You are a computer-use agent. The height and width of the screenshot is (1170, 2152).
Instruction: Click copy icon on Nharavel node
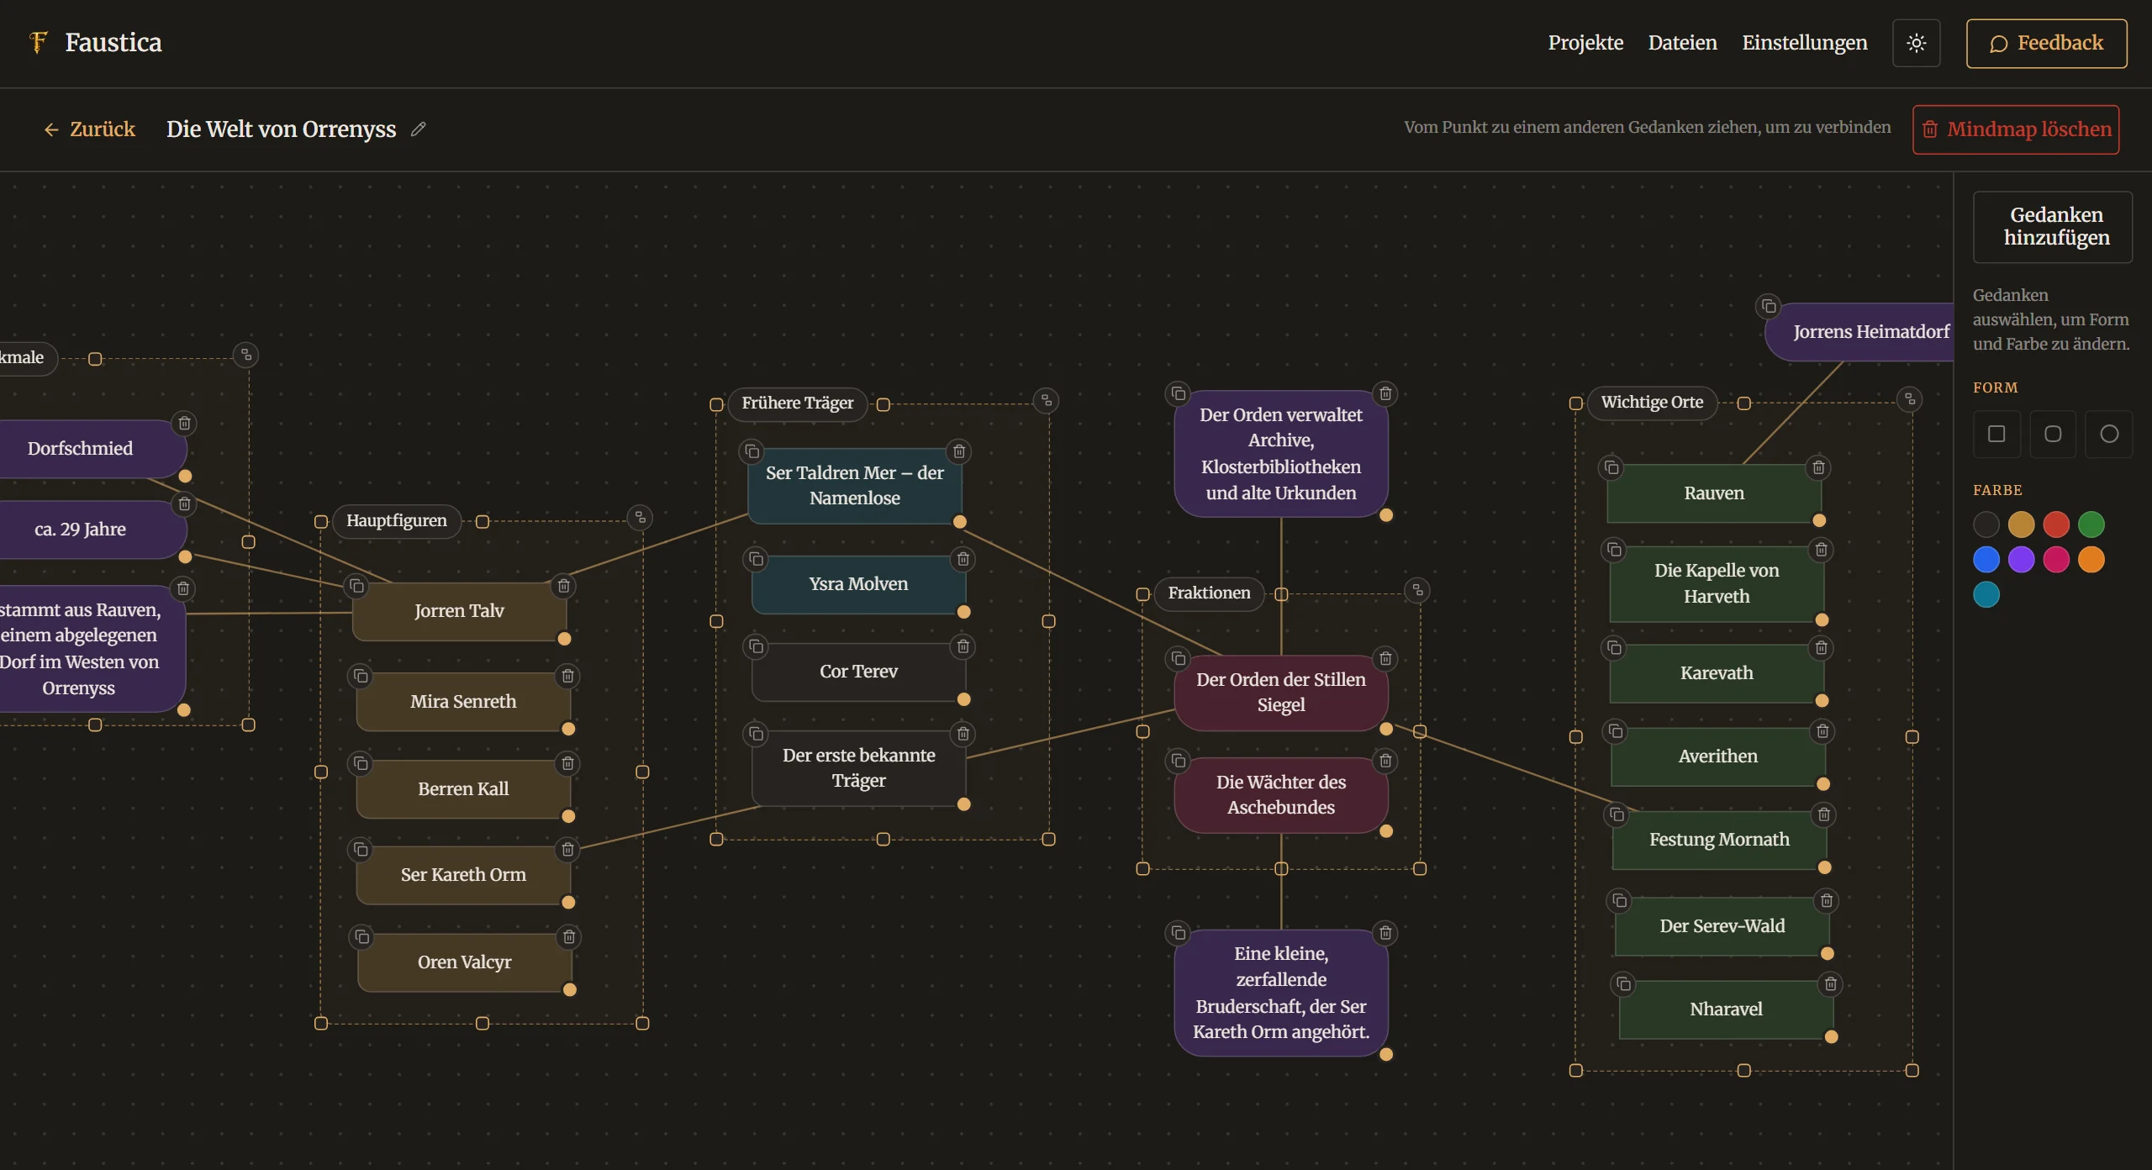pos(1623,984)
